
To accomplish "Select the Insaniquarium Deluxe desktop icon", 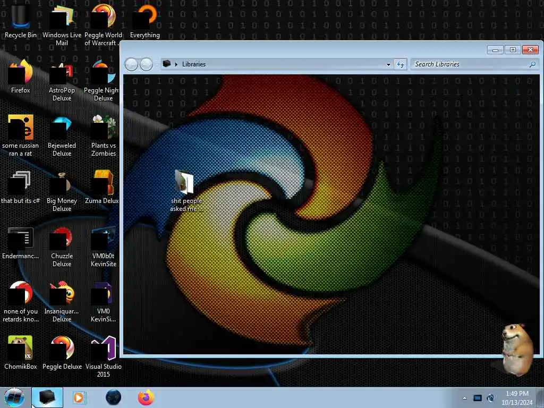I will pos(62,302).
